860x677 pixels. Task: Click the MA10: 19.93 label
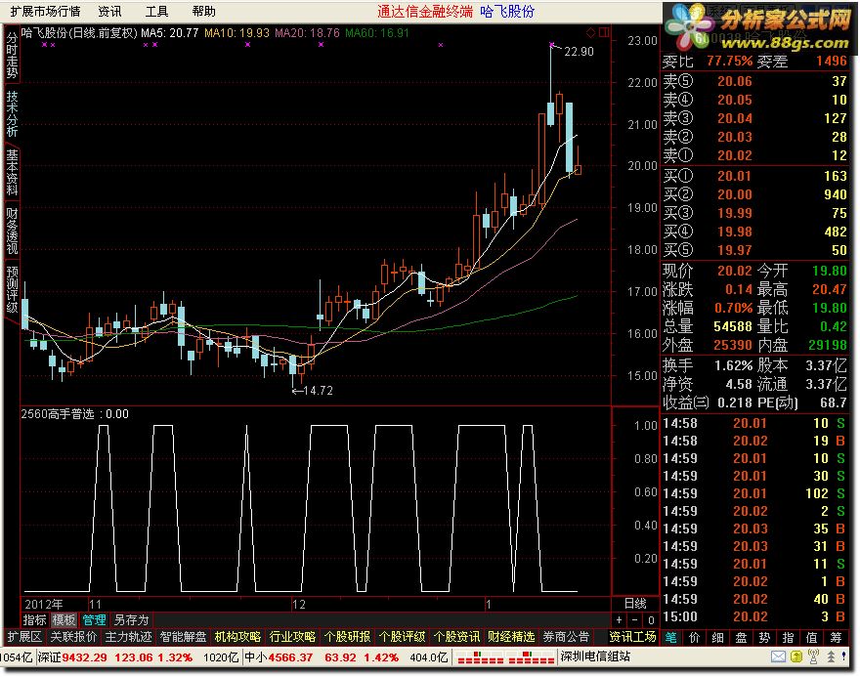[236, 33]
